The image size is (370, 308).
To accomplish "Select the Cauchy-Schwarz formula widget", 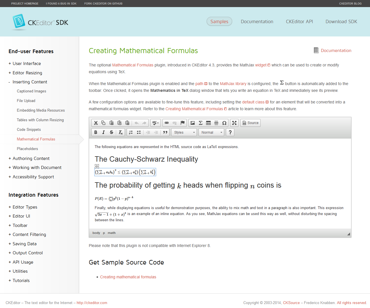I will tap(125, 172).
